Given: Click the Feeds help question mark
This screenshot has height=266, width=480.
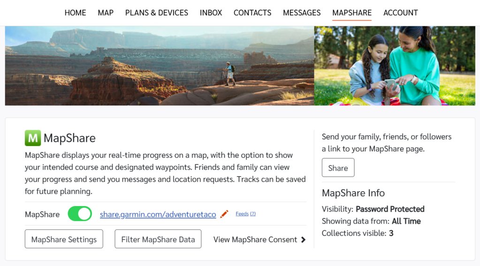Looking at the screenshot, I should point(253,214).
